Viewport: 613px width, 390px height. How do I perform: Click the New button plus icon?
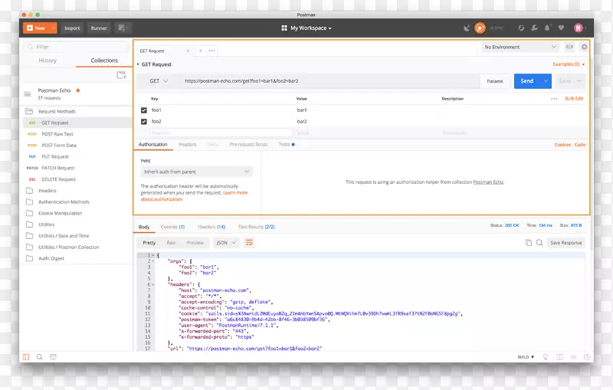(x=30, y=28)
